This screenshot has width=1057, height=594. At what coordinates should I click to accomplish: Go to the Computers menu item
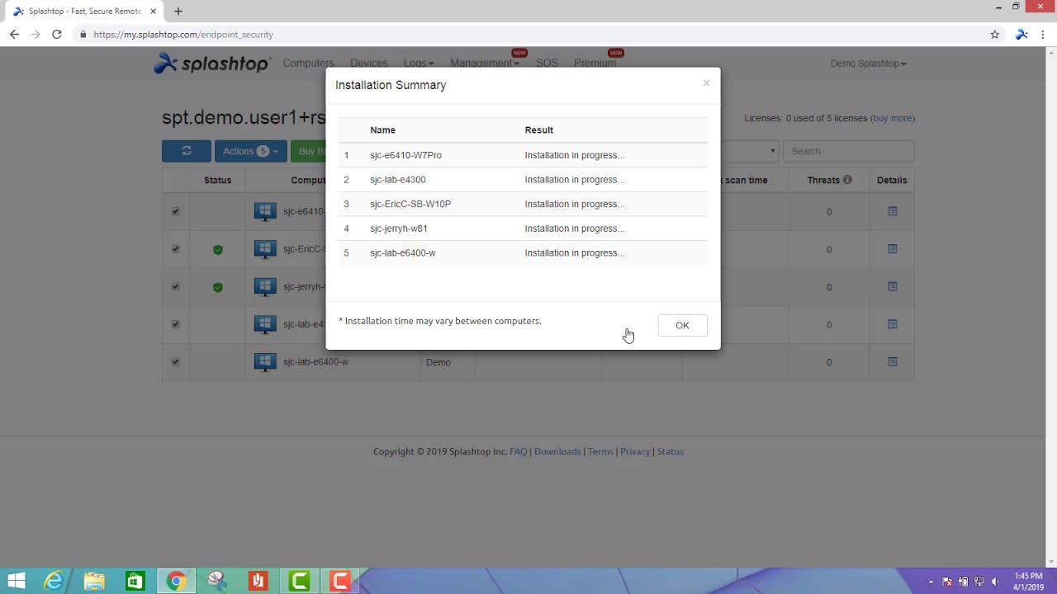(x=308, y=63)
